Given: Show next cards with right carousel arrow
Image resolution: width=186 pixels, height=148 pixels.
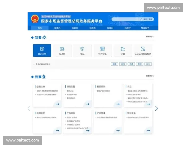Looking at the screenshot, I should point(157,108).
